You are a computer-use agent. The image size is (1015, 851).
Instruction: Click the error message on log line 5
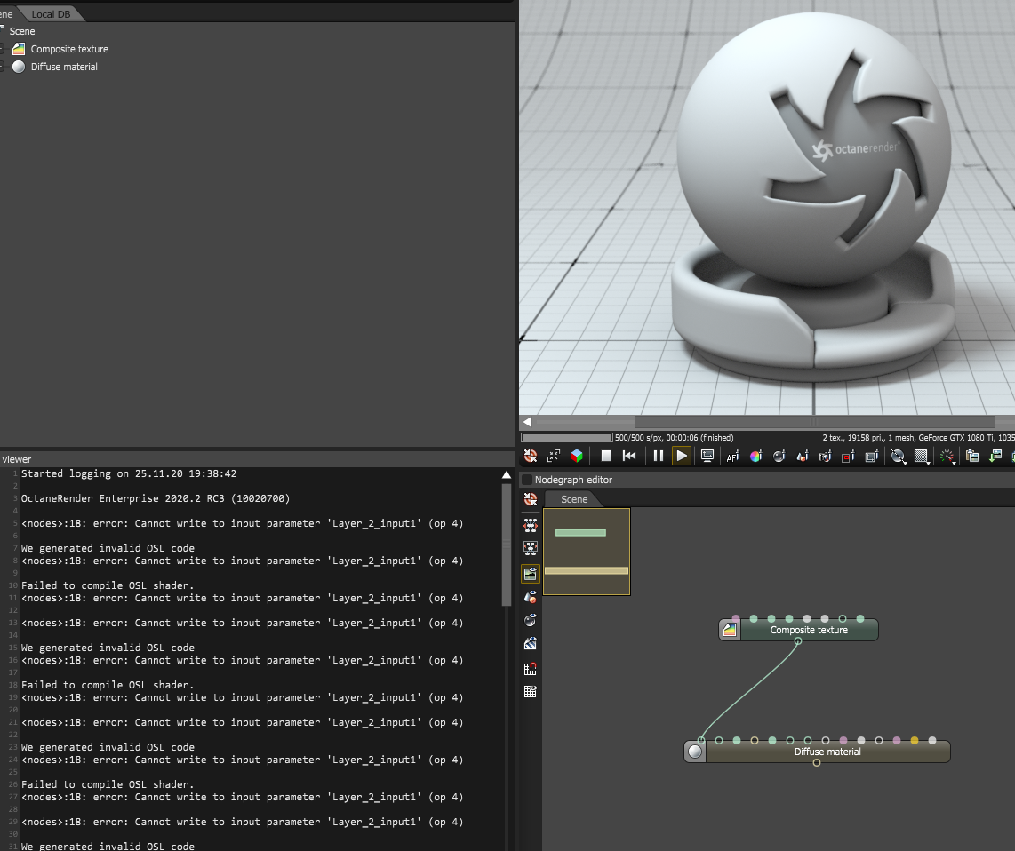coord(242,523)
